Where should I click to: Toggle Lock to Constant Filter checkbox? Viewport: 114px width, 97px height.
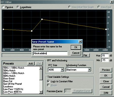(48, 81)
